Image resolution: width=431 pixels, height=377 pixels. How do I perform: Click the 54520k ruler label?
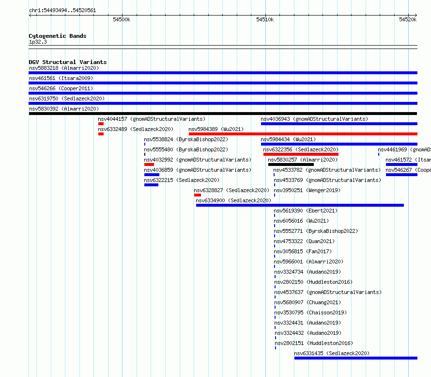pos(408,19)
